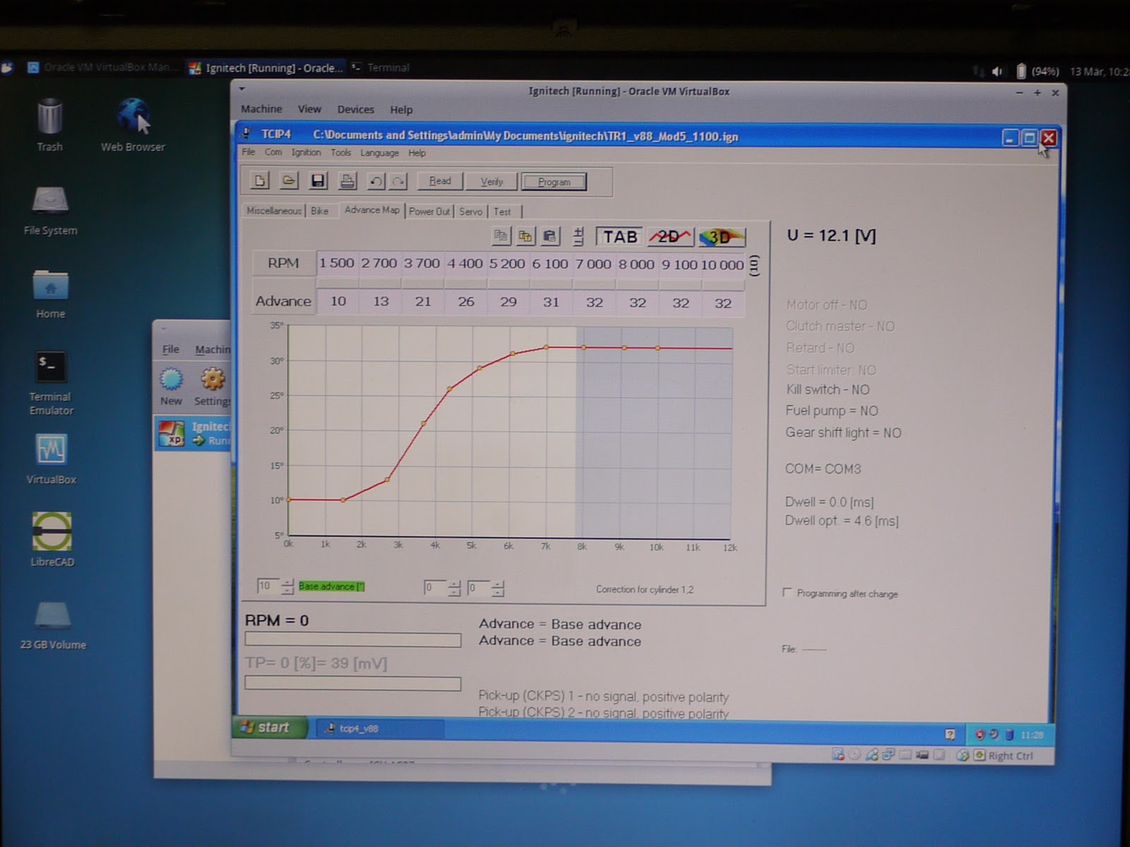
Task: Click the Base advance value field
Action: [x=268, y=586]
